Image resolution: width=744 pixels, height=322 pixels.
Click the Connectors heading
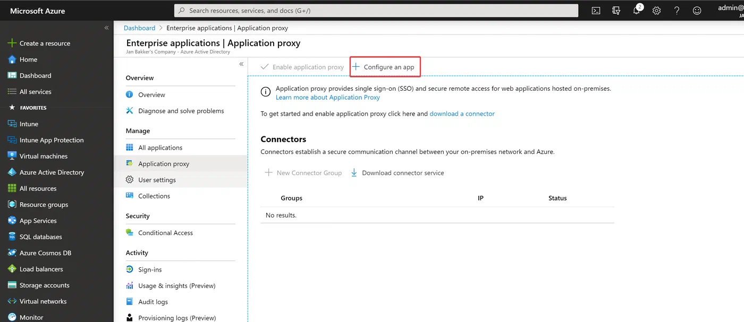point(283,140)
